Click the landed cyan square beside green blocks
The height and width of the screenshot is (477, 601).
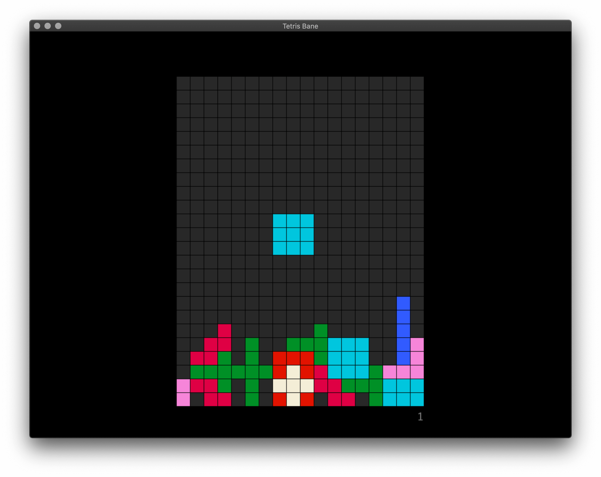(348, 358)
